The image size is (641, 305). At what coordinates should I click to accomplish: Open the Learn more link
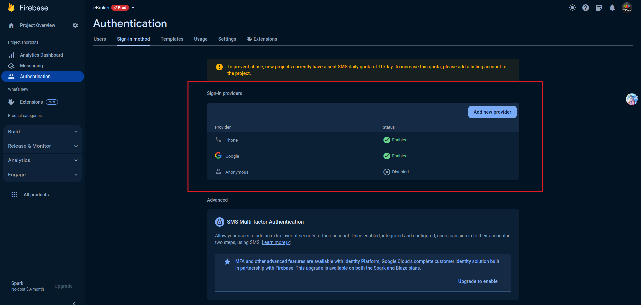pos(273,242)
